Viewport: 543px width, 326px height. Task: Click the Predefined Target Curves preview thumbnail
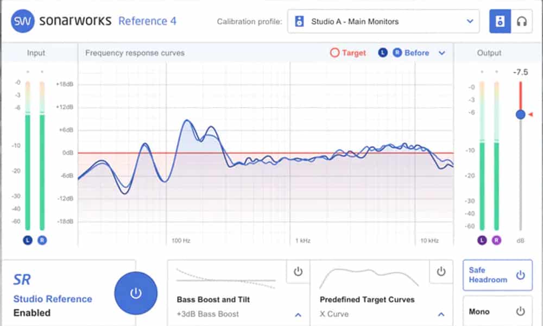(369, 278)
